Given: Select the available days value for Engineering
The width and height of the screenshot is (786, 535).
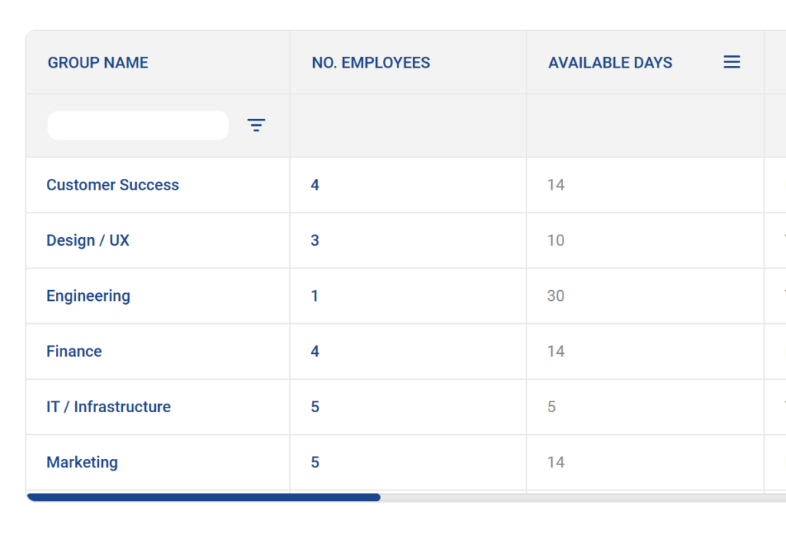Looking at the screenshot, I should (x=555, y=296).
